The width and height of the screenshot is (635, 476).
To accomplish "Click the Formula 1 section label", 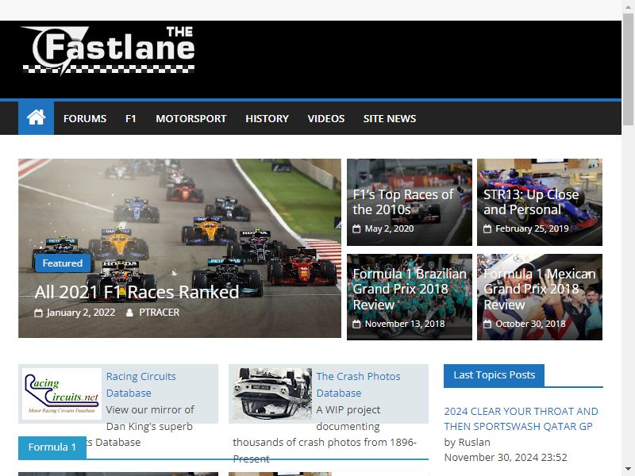I will pos(52,447).
